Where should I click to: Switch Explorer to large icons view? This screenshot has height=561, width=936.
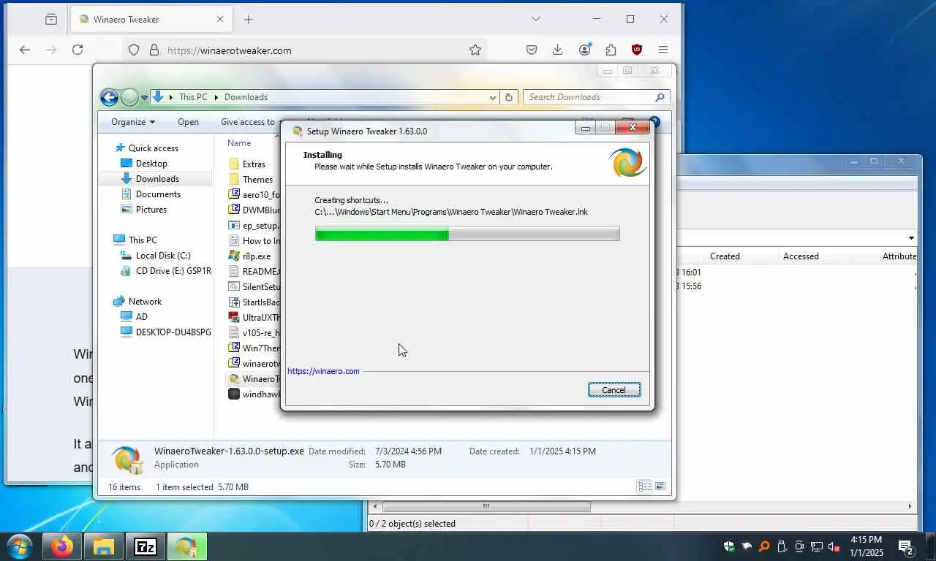coord(660,486)
